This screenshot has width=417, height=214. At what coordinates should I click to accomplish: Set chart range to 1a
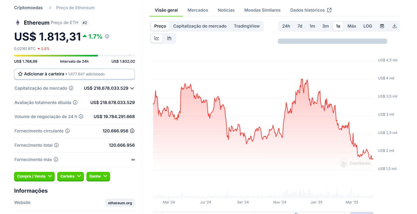338,26
